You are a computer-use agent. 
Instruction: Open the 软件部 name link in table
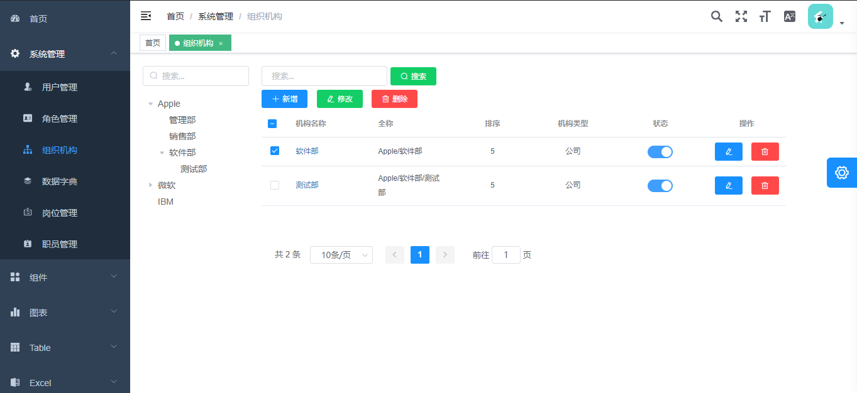coord(307,151)
